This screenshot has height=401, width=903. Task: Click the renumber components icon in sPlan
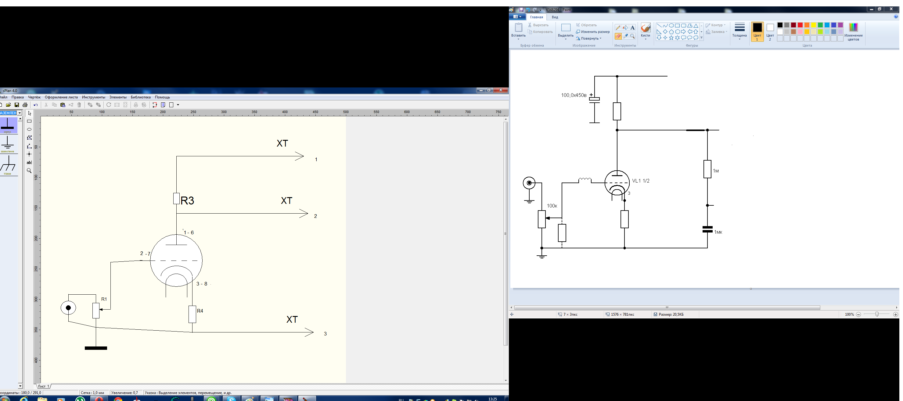(155, 105)
